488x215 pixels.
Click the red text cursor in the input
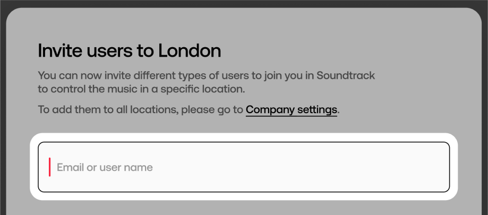(x=50, y=167)
